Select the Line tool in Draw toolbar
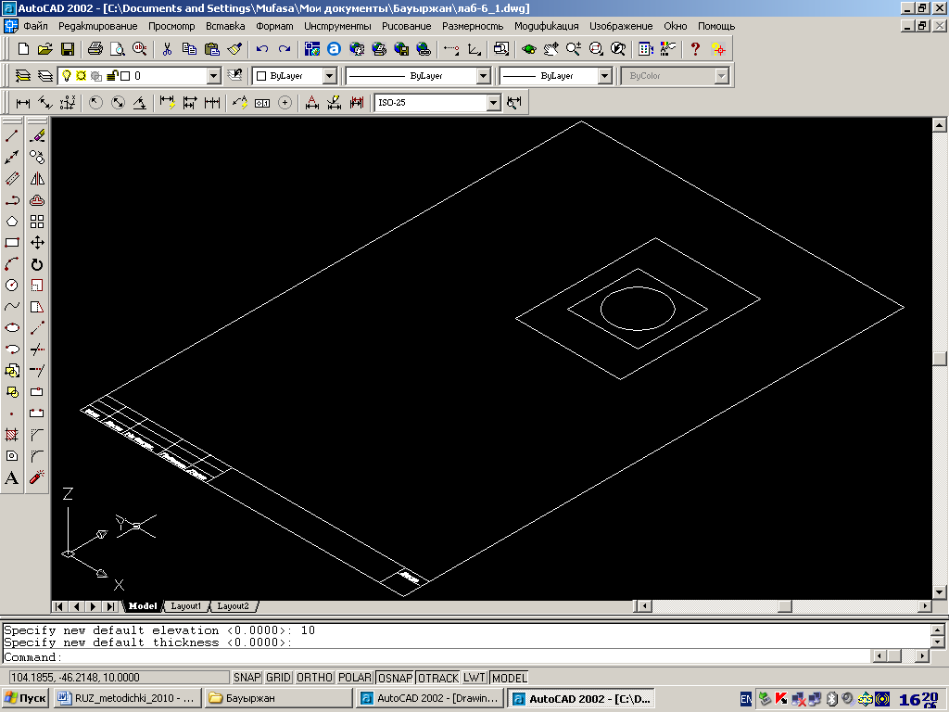Viewport: 949px width, 712px height. click(x=11, y=136)
